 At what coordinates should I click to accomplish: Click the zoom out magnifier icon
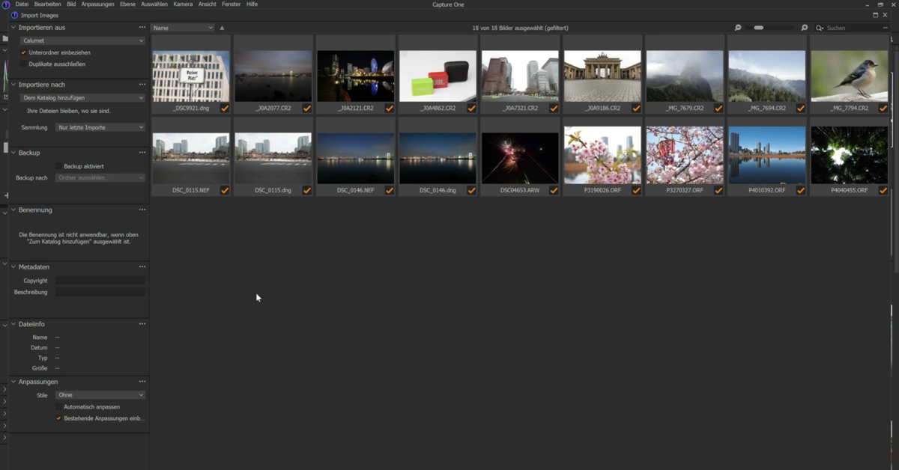point(738,27)
